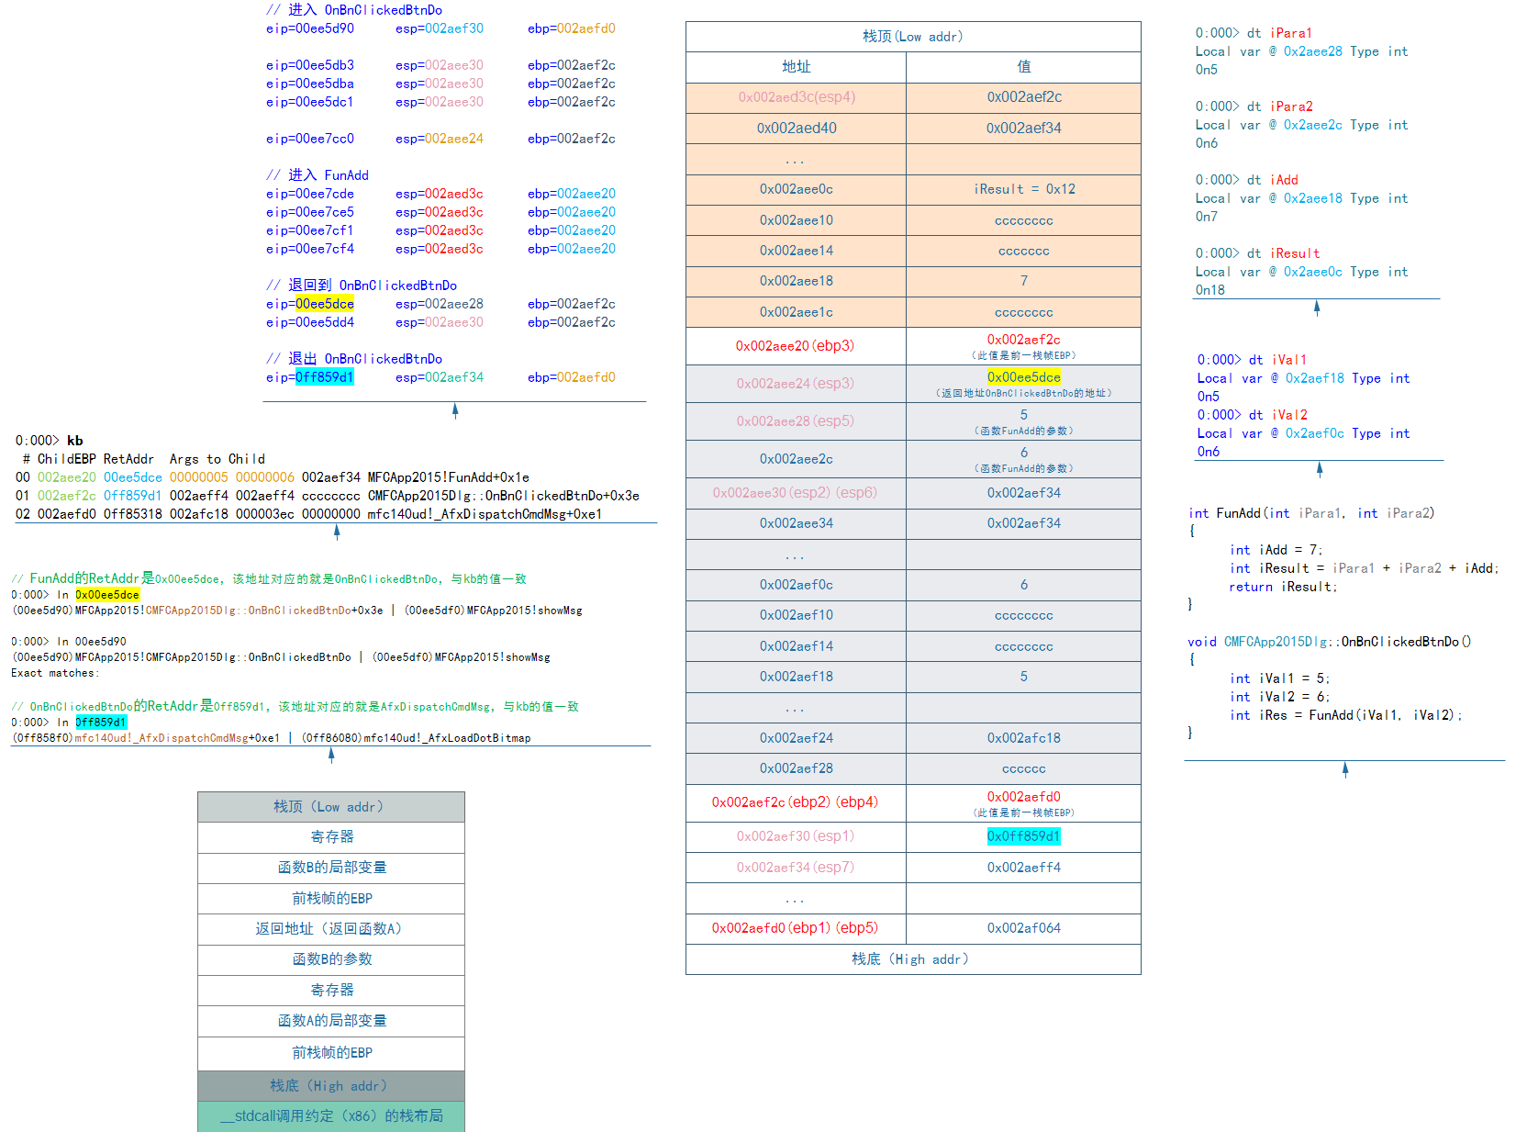1516x1132 pixels.
Task: Select the '0:000> kb' command line
Action: point(50,441)
